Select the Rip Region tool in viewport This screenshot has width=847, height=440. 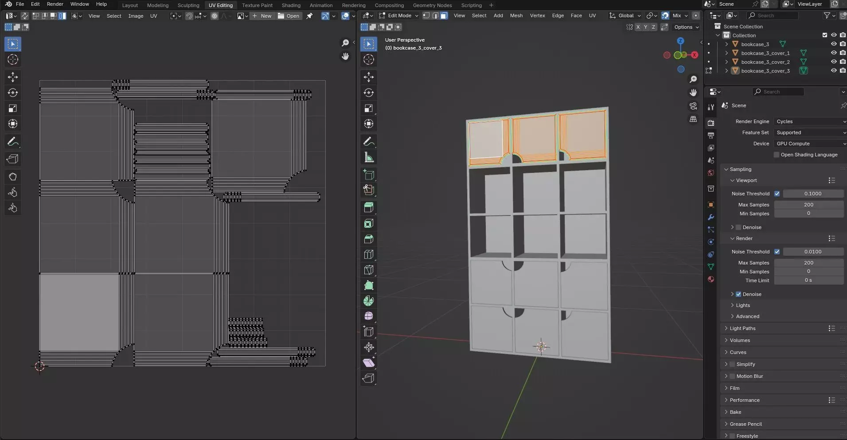click(x=369, y=378)
